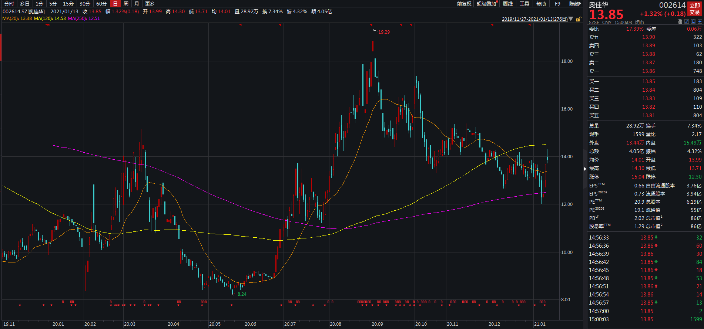Open the date range dropdown triangle
The image size is (704, 329).
(x=571, y=19)
